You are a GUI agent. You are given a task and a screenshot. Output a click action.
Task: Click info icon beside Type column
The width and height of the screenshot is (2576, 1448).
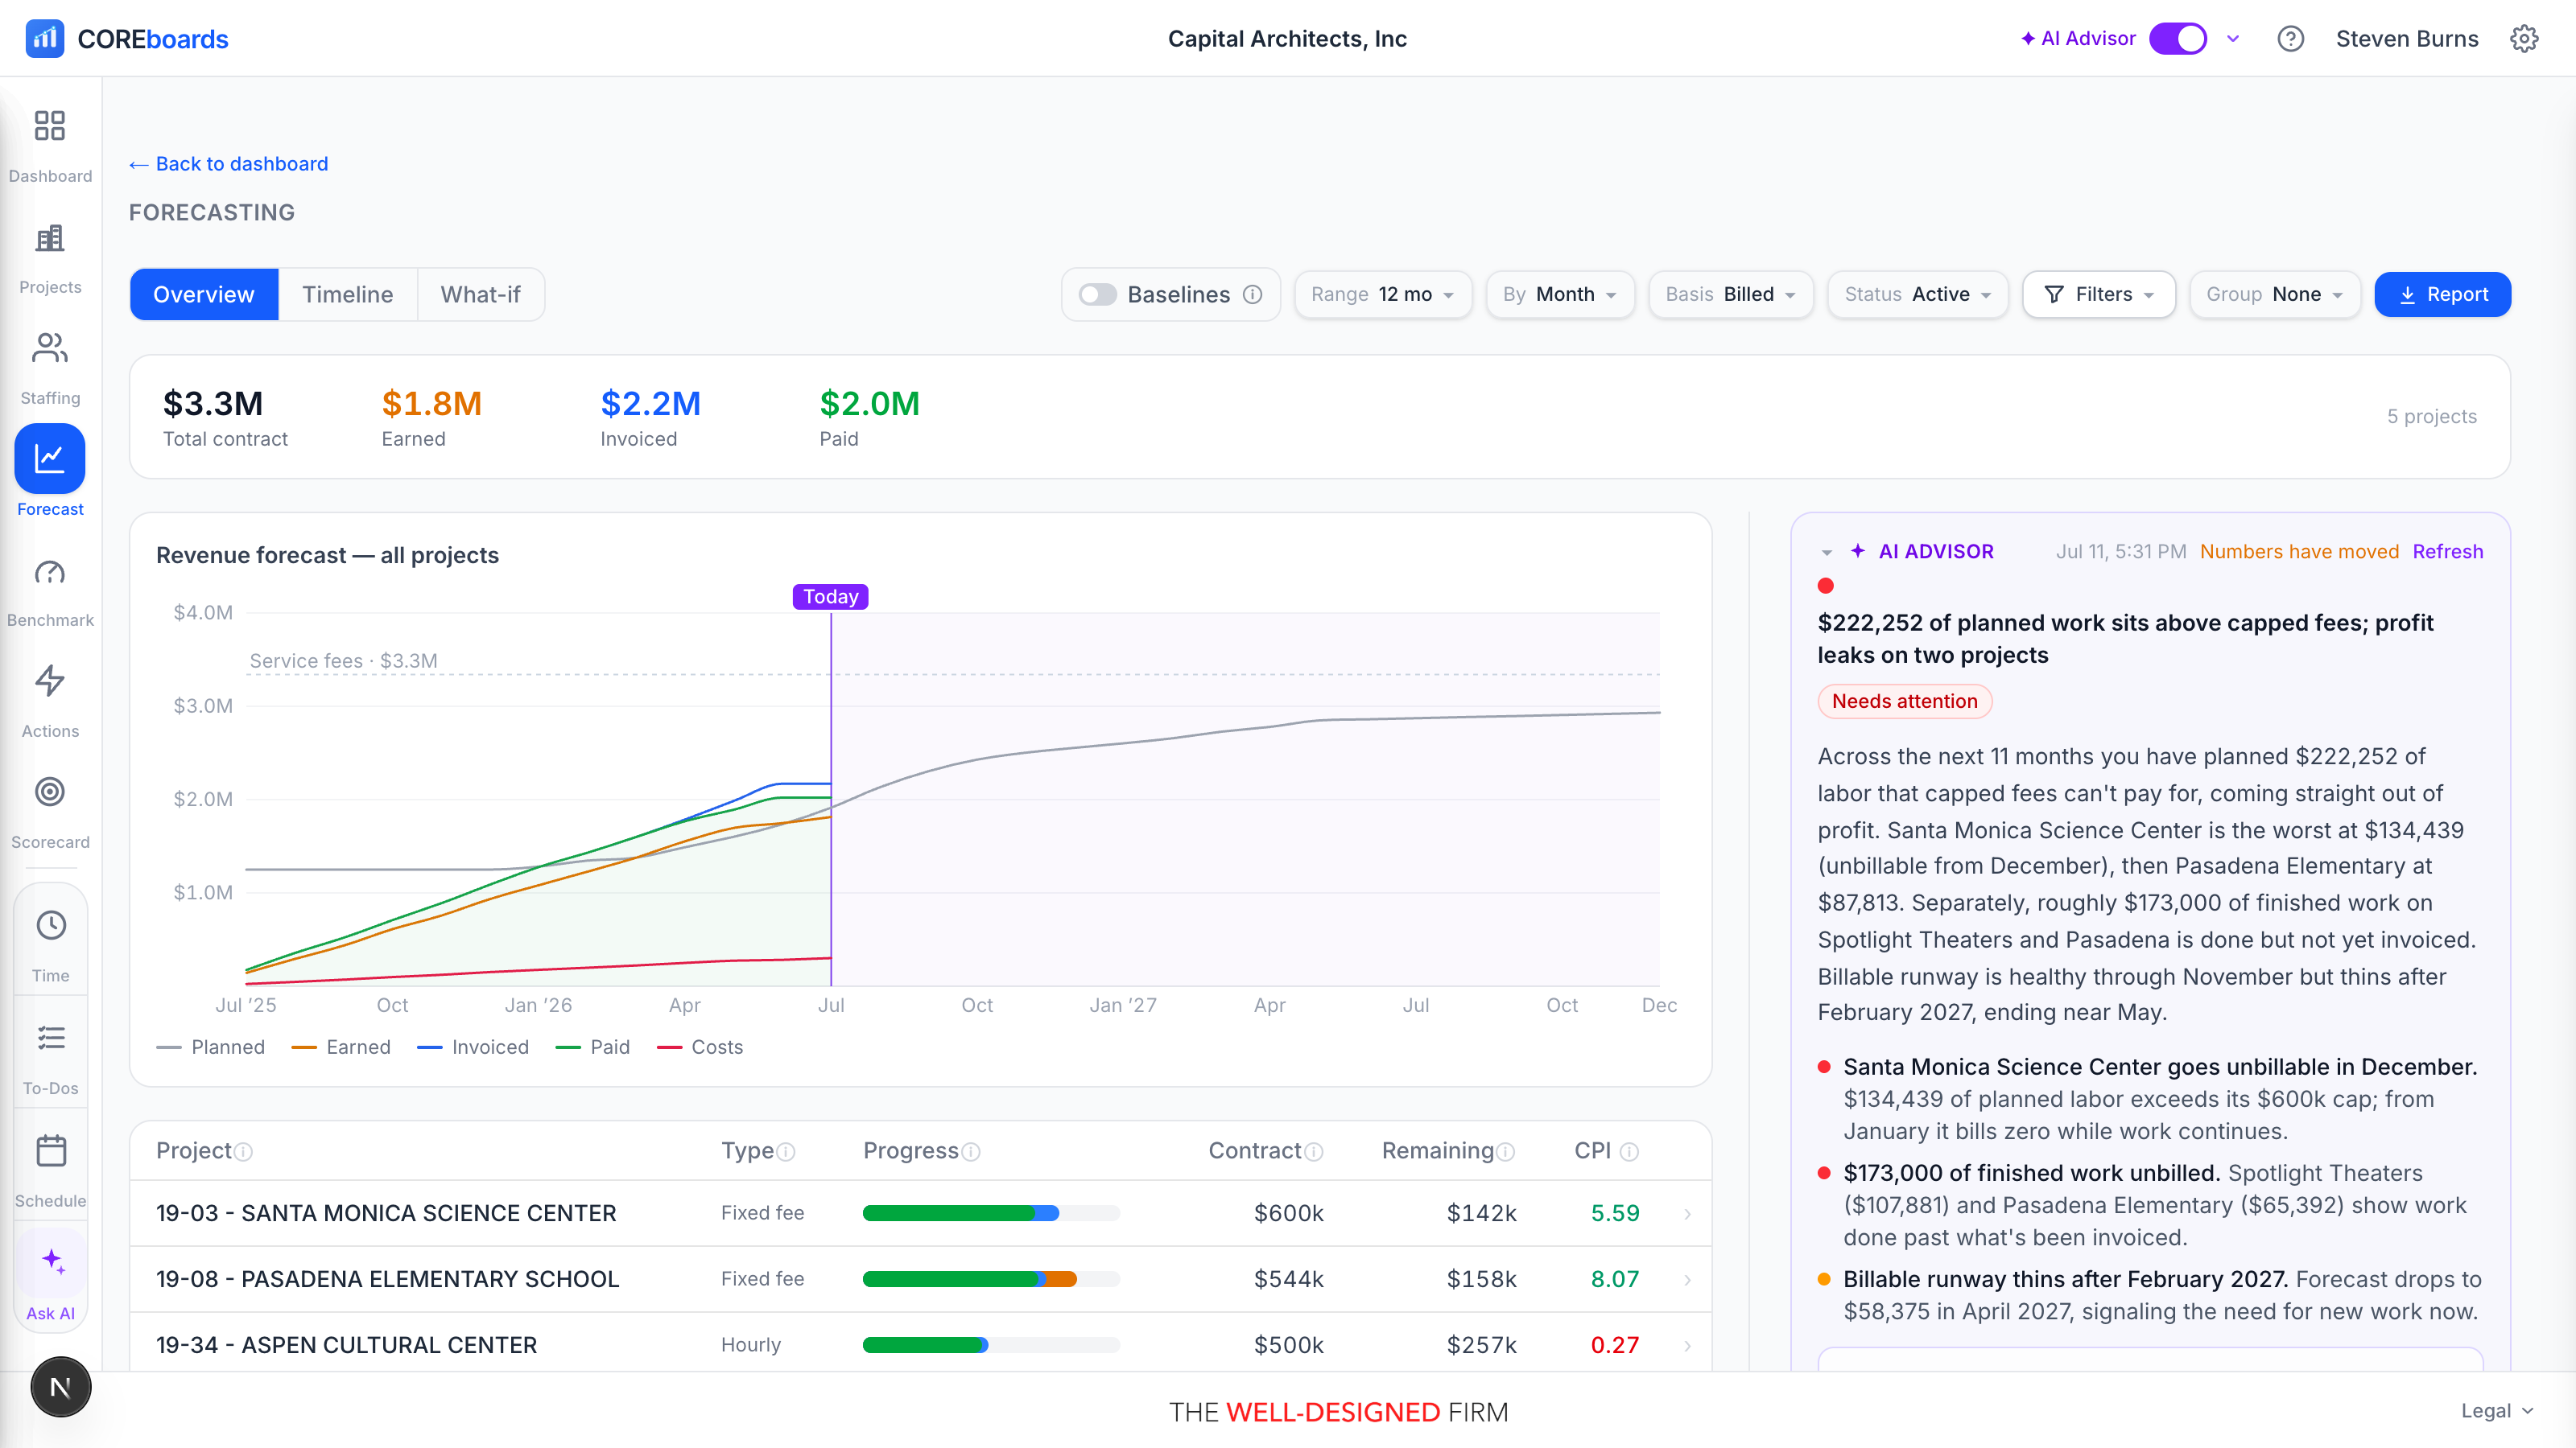click(786, 1152)
